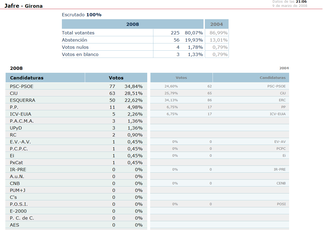The width and height of the screenshot is (323, 230).
Task: Select the Votos nulos row label
Action: [75, 47]
